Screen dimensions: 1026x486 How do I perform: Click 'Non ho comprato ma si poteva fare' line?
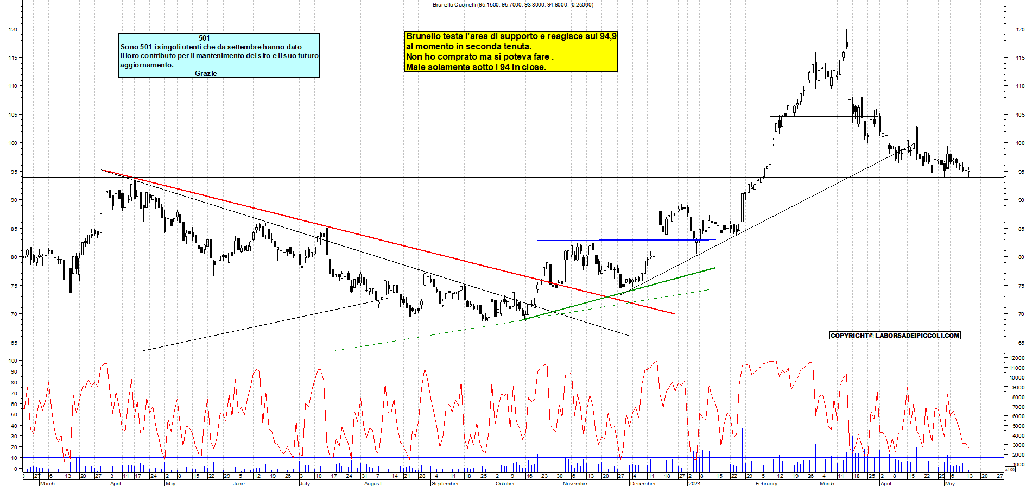(x=479, y=56)
